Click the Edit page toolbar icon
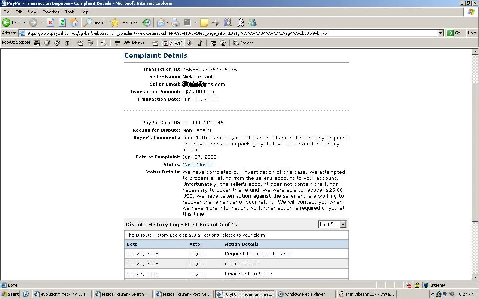479x299 pixels. (x=187, y=22)
